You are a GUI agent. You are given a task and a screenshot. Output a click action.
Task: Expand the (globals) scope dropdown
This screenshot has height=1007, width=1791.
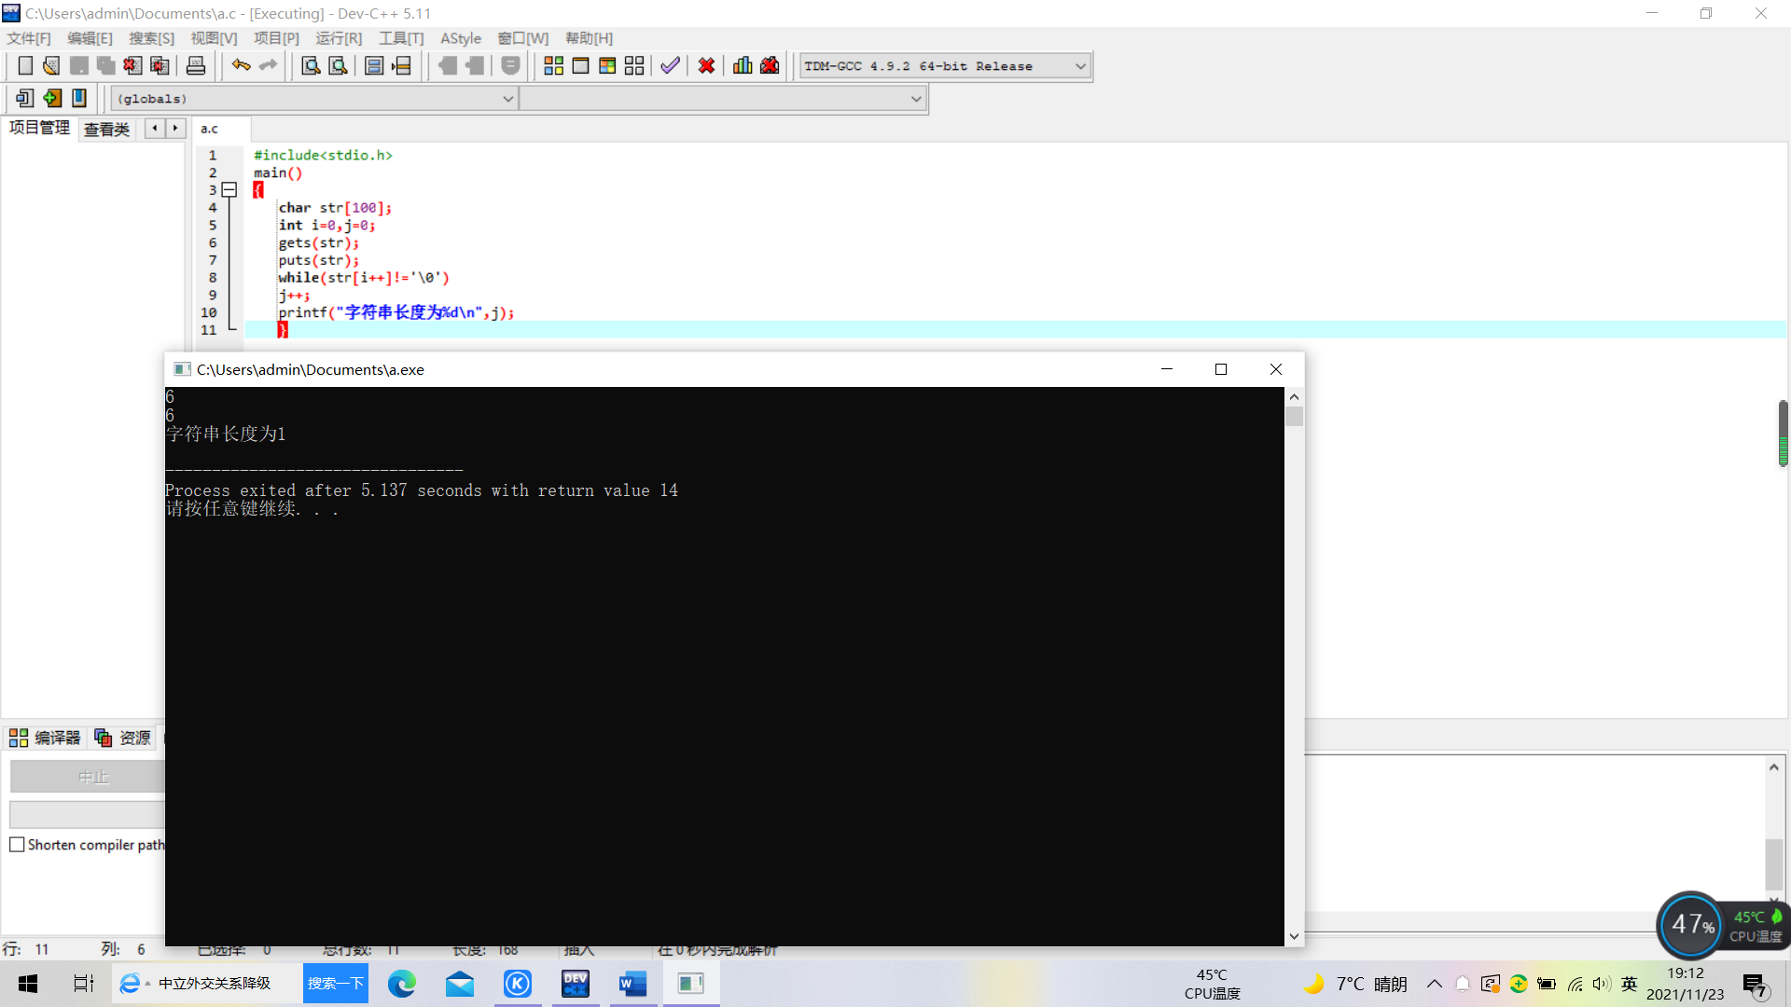pyautogui.click(x=507, y=99)
